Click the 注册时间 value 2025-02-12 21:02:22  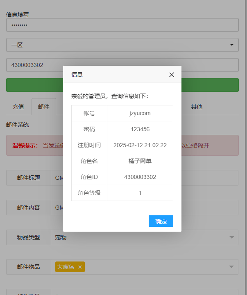click(x=140, y=145)
